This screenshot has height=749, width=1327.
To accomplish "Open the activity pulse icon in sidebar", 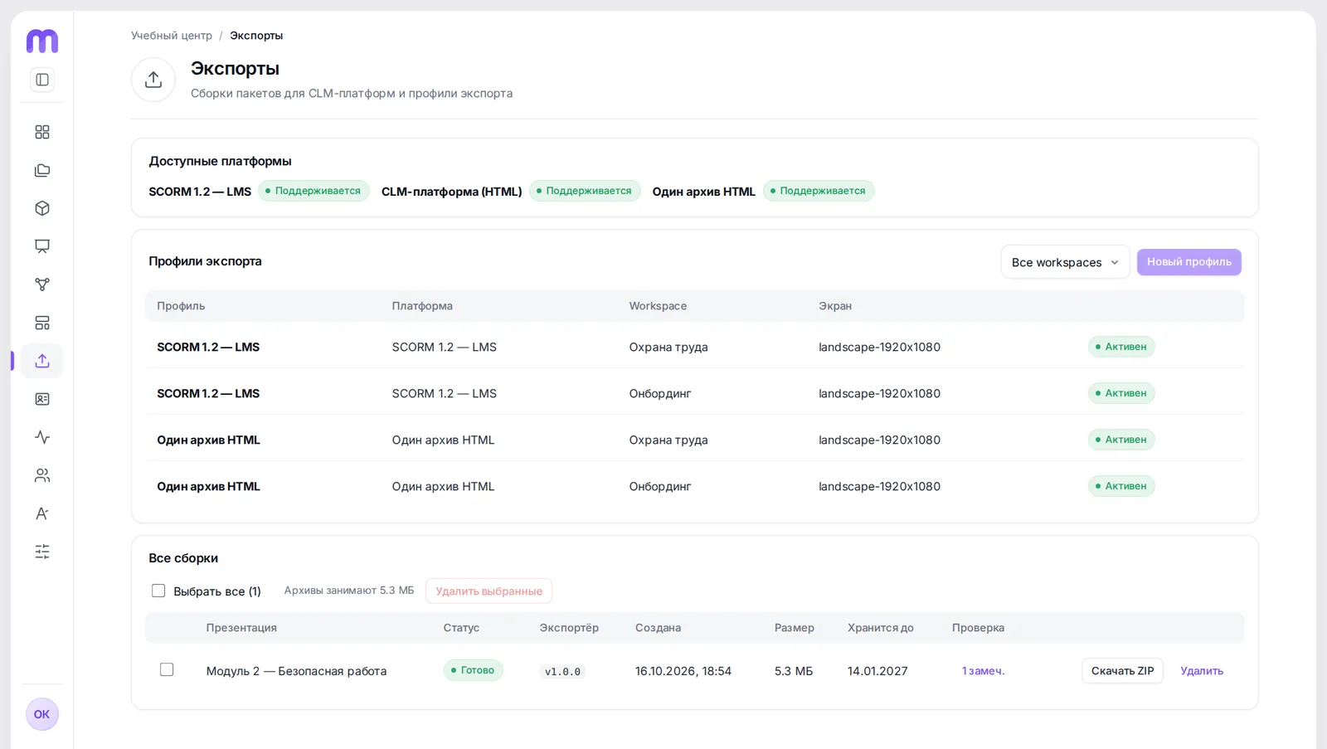I will (x=42, y=437).
